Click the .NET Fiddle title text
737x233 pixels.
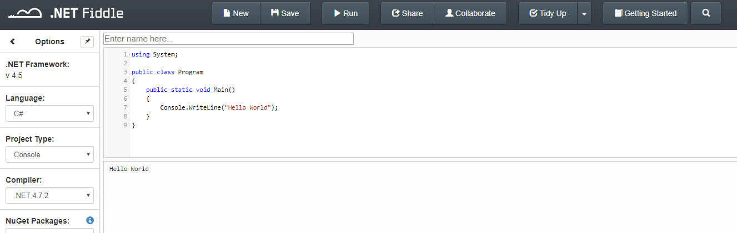(87, 13)
